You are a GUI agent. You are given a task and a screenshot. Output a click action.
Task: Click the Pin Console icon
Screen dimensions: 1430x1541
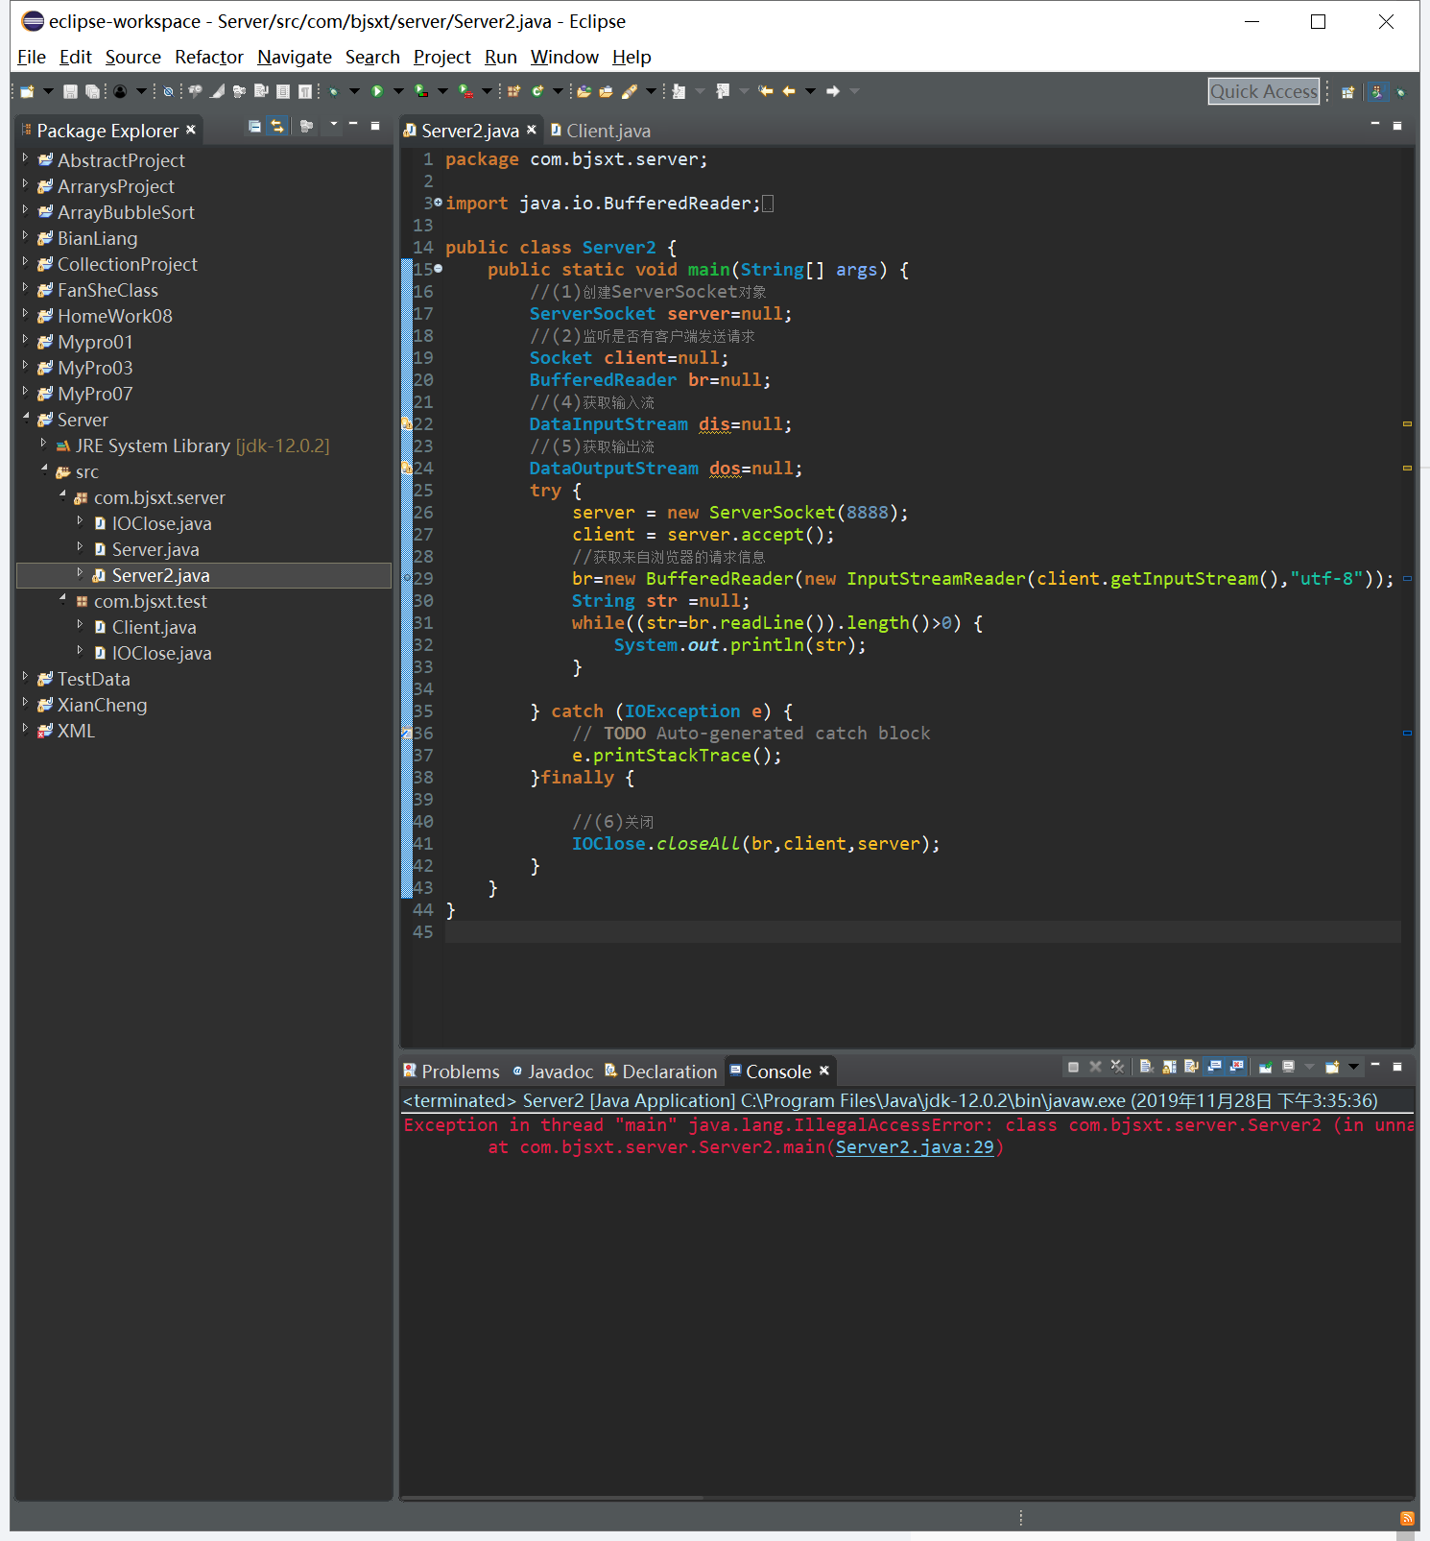1266,1067
